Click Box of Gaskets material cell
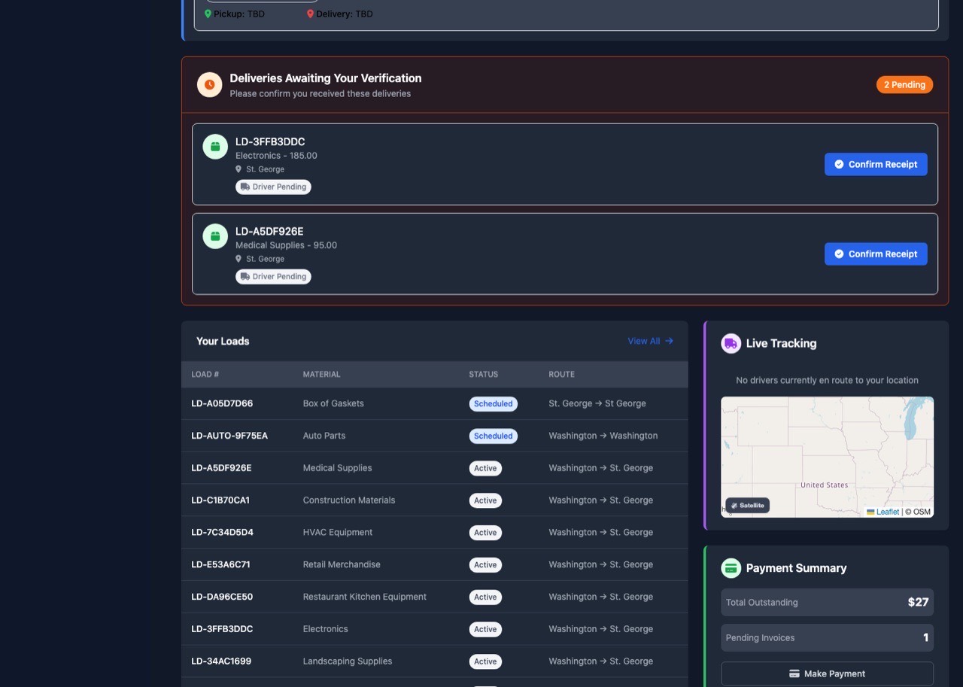The height and width of the screenshot is (687, 963). pos(333,403)
